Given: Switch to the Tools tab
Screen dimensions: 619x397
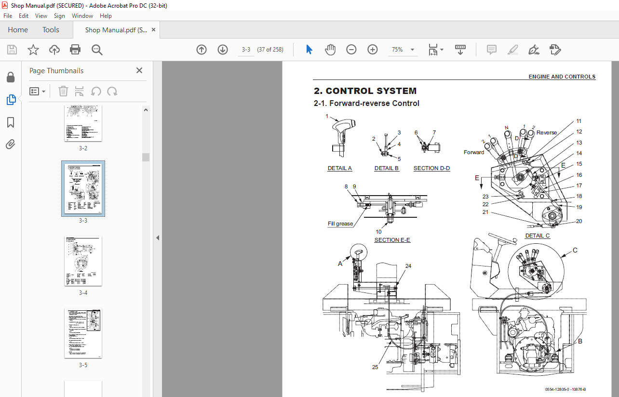Looking at the screenshot, I should (51, 30).
